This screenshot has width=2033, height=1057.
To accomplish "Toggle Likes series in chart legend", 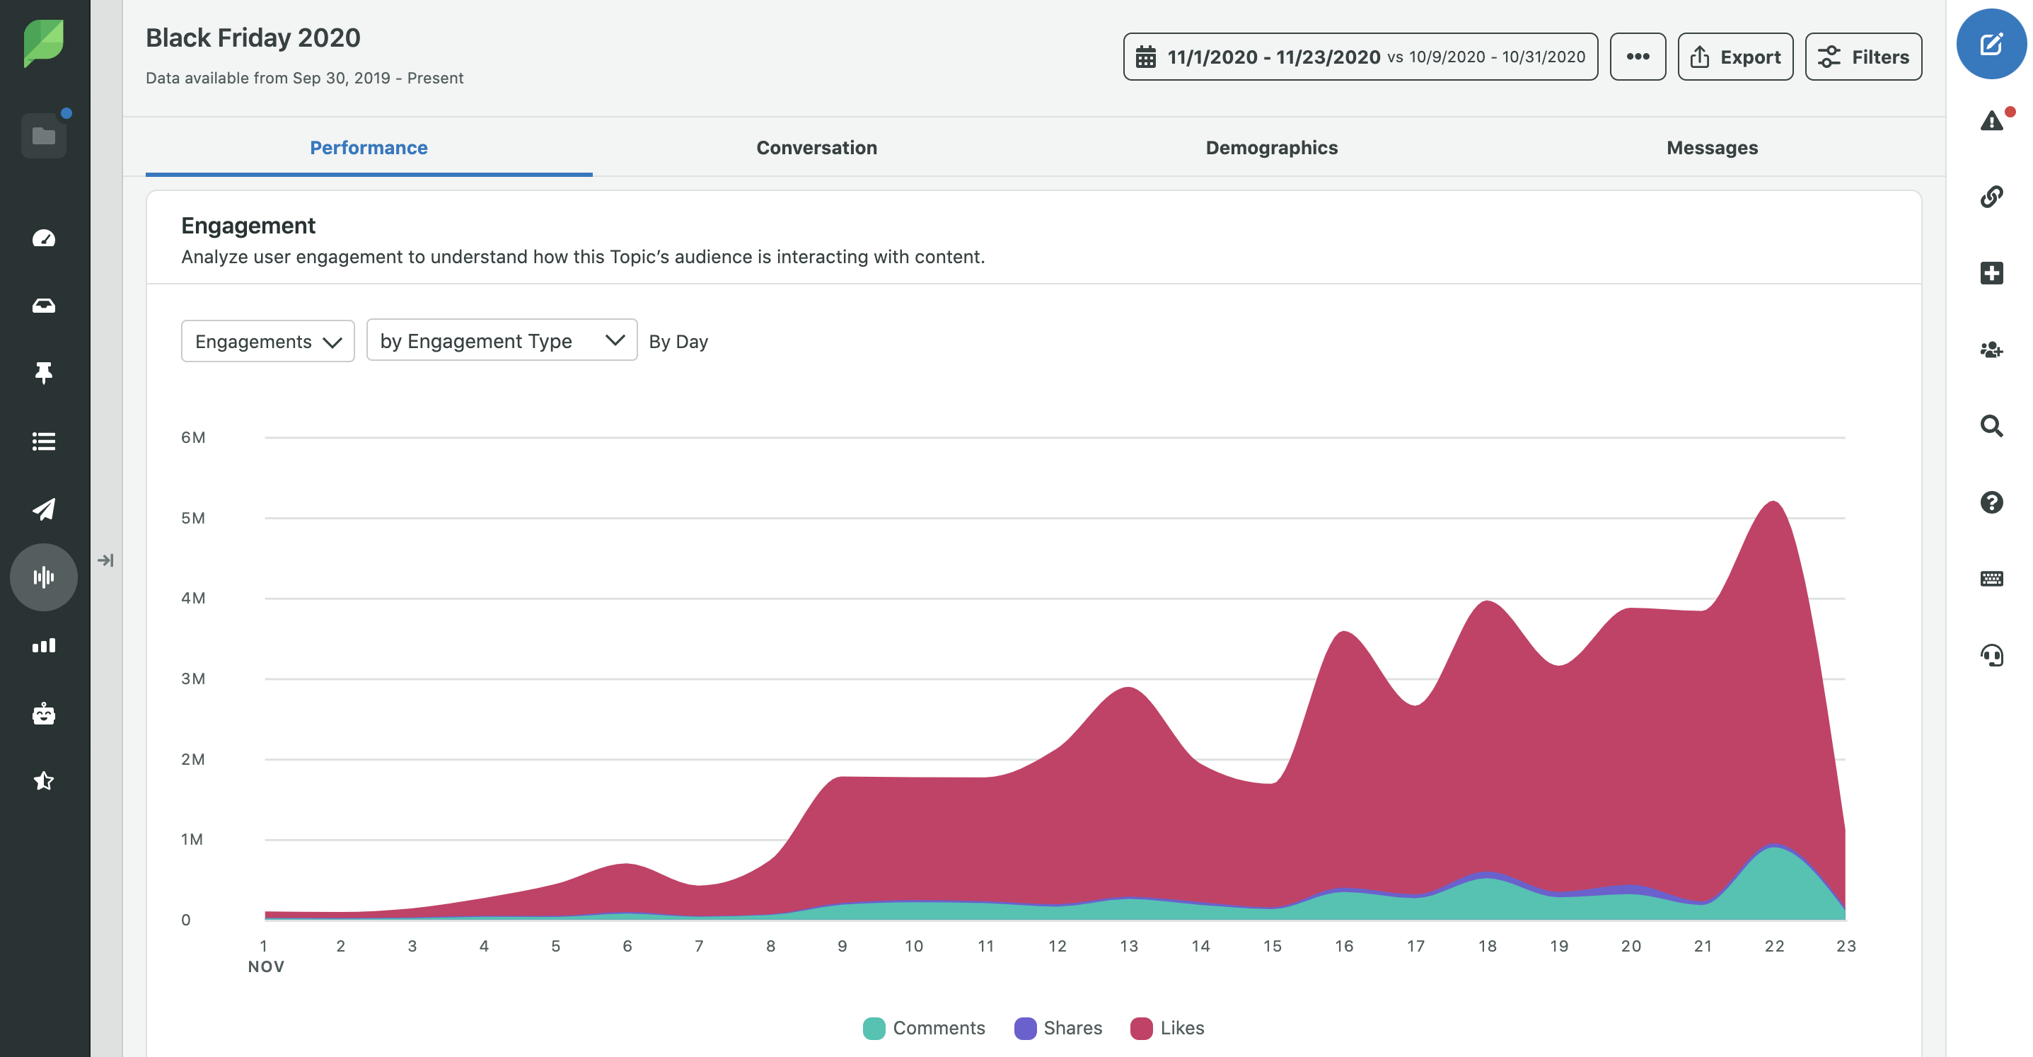I will [1167, 1028].
